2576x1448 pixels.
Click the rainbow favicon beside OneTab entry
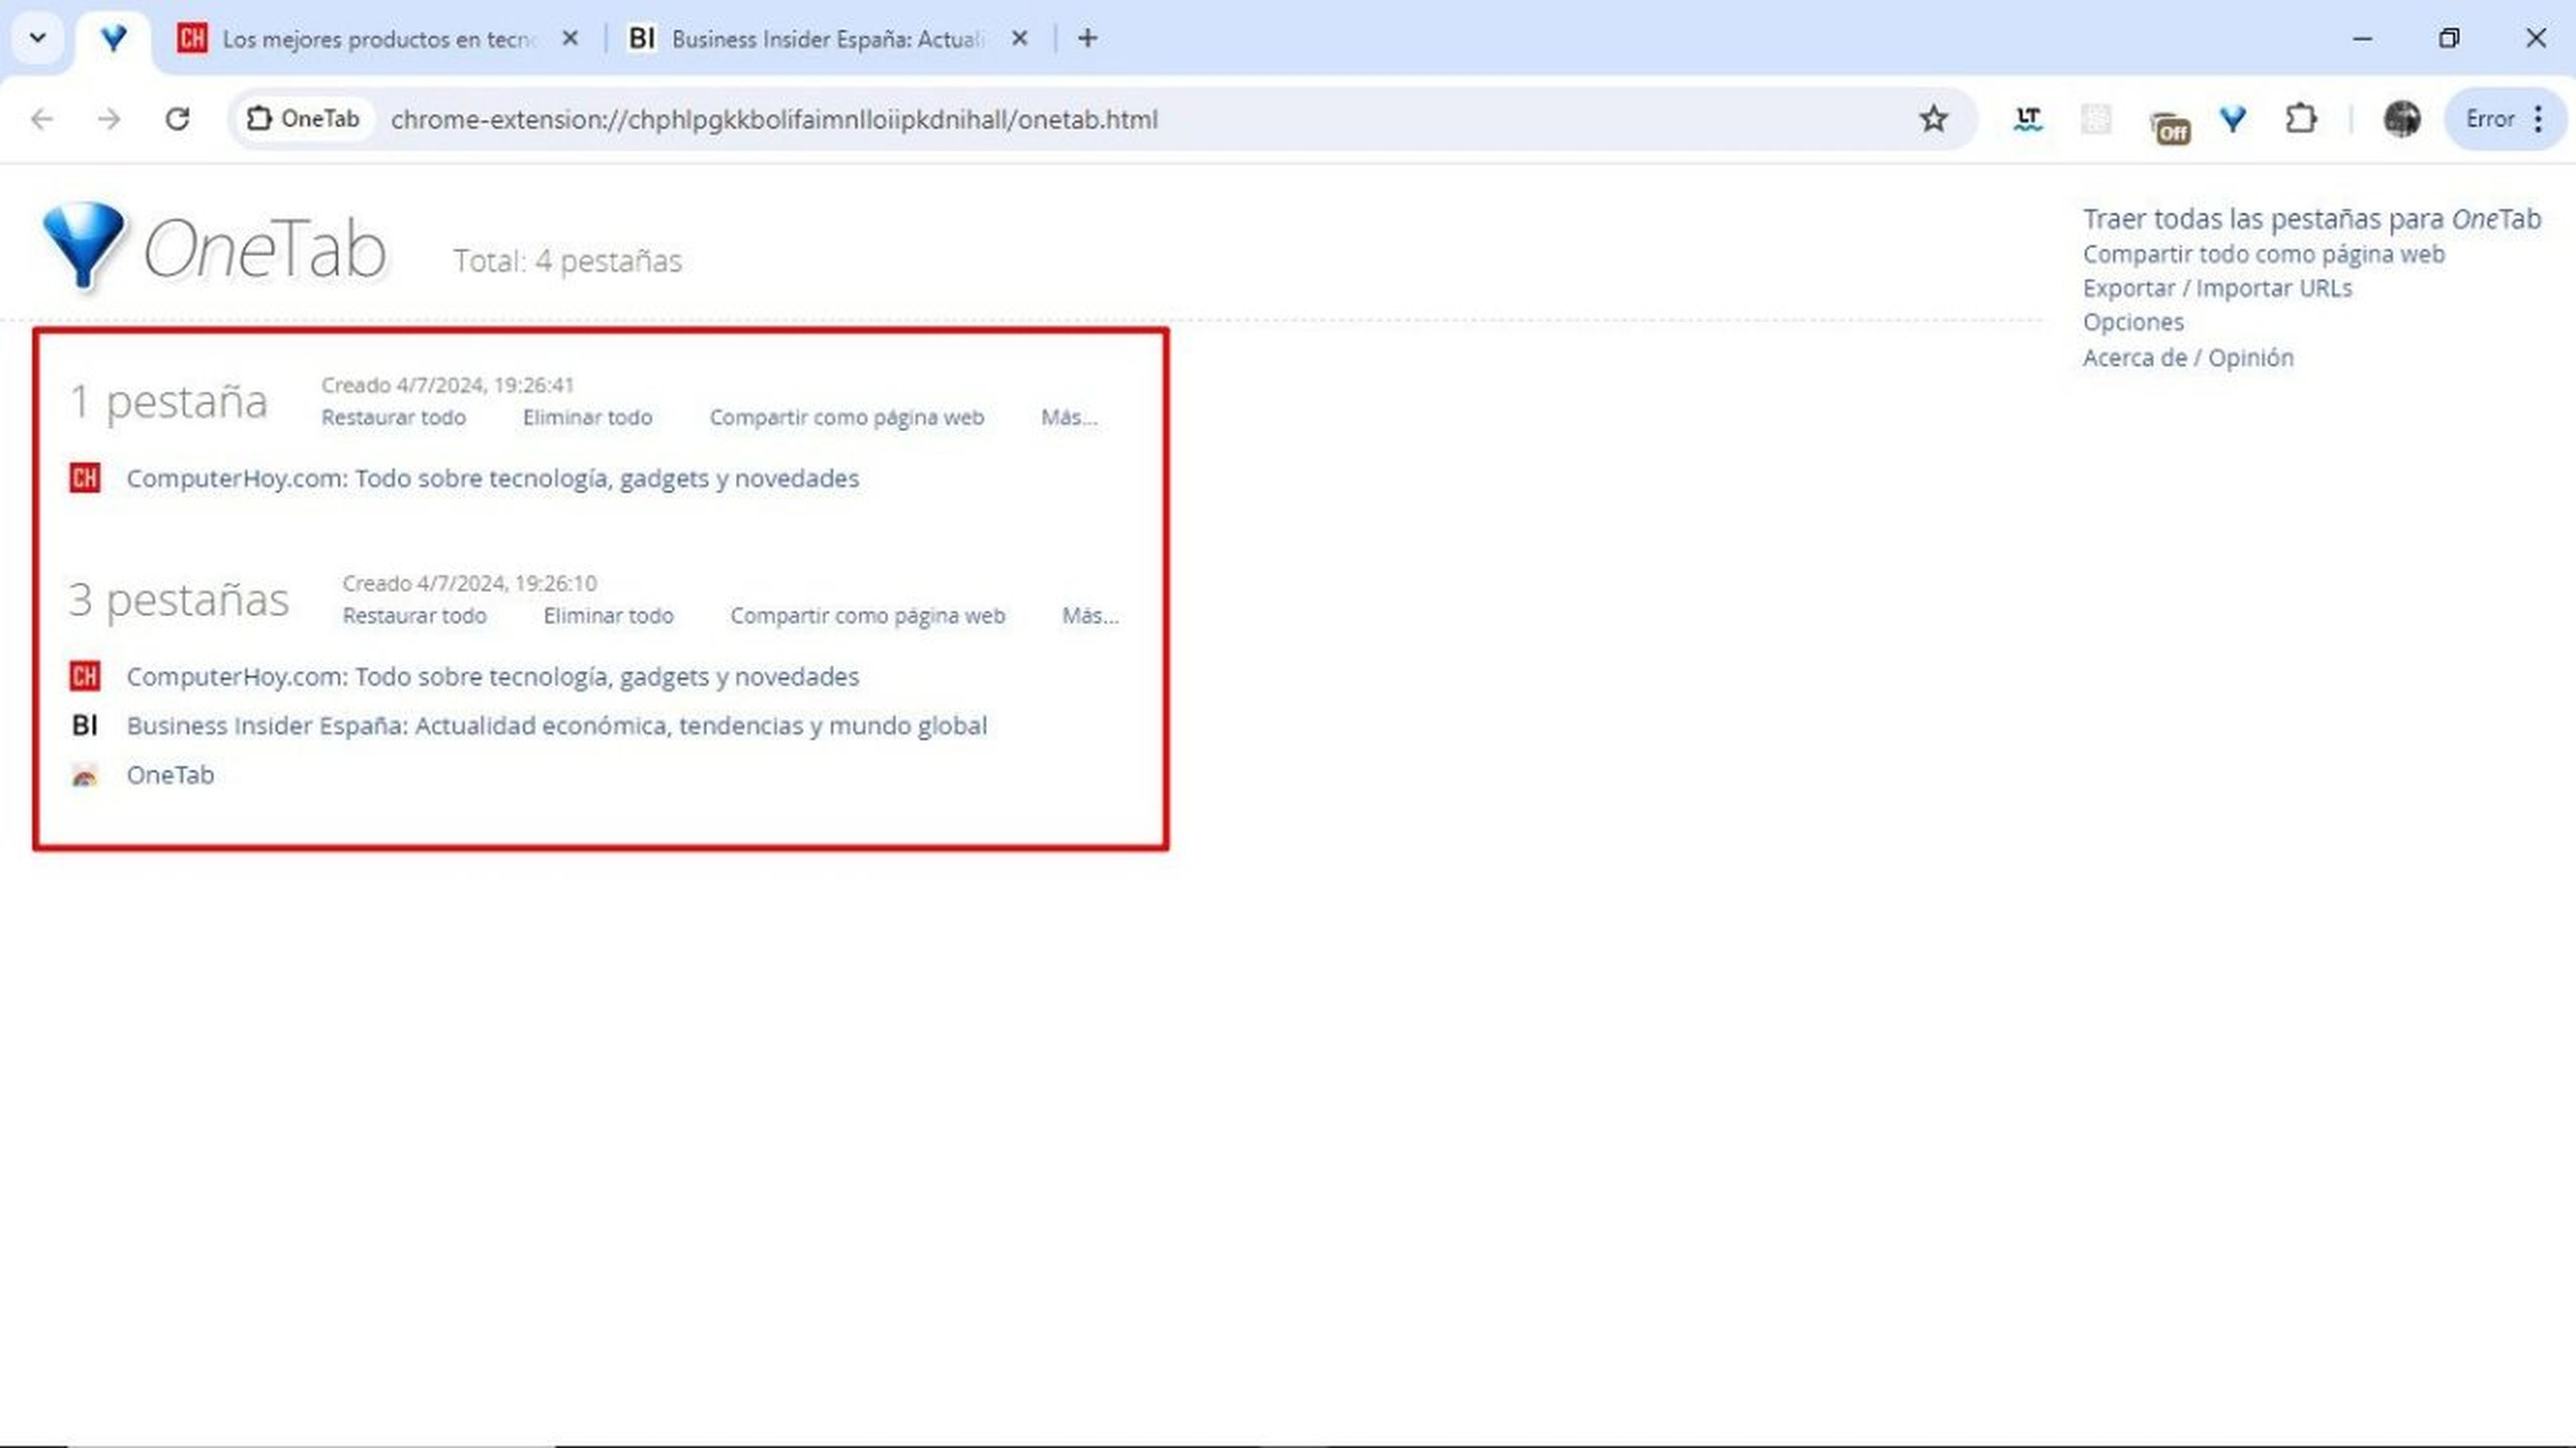pyautogui.click(x=85, y=776)
